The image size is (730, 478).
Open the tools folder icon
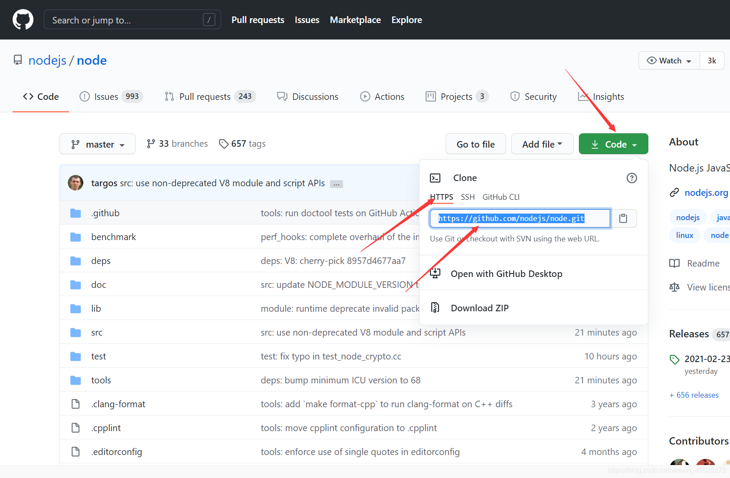[76, 380]
